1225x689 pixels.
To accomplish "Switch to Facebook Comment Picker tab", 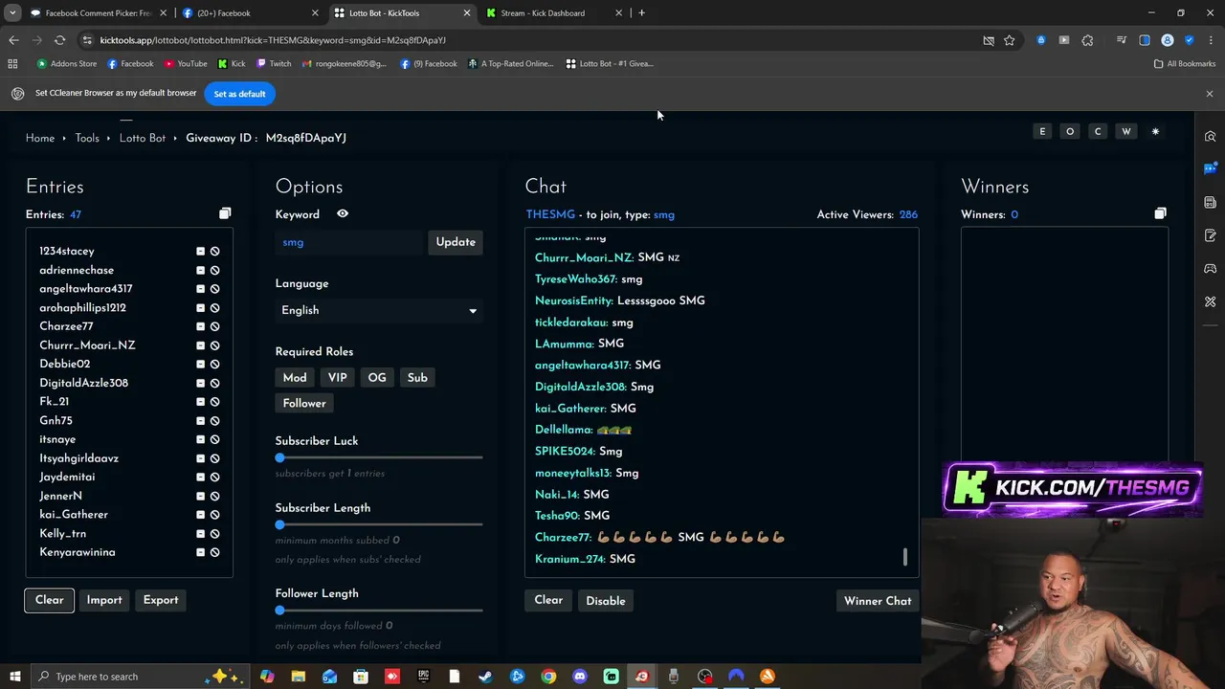I will click(x=99, y=13).
